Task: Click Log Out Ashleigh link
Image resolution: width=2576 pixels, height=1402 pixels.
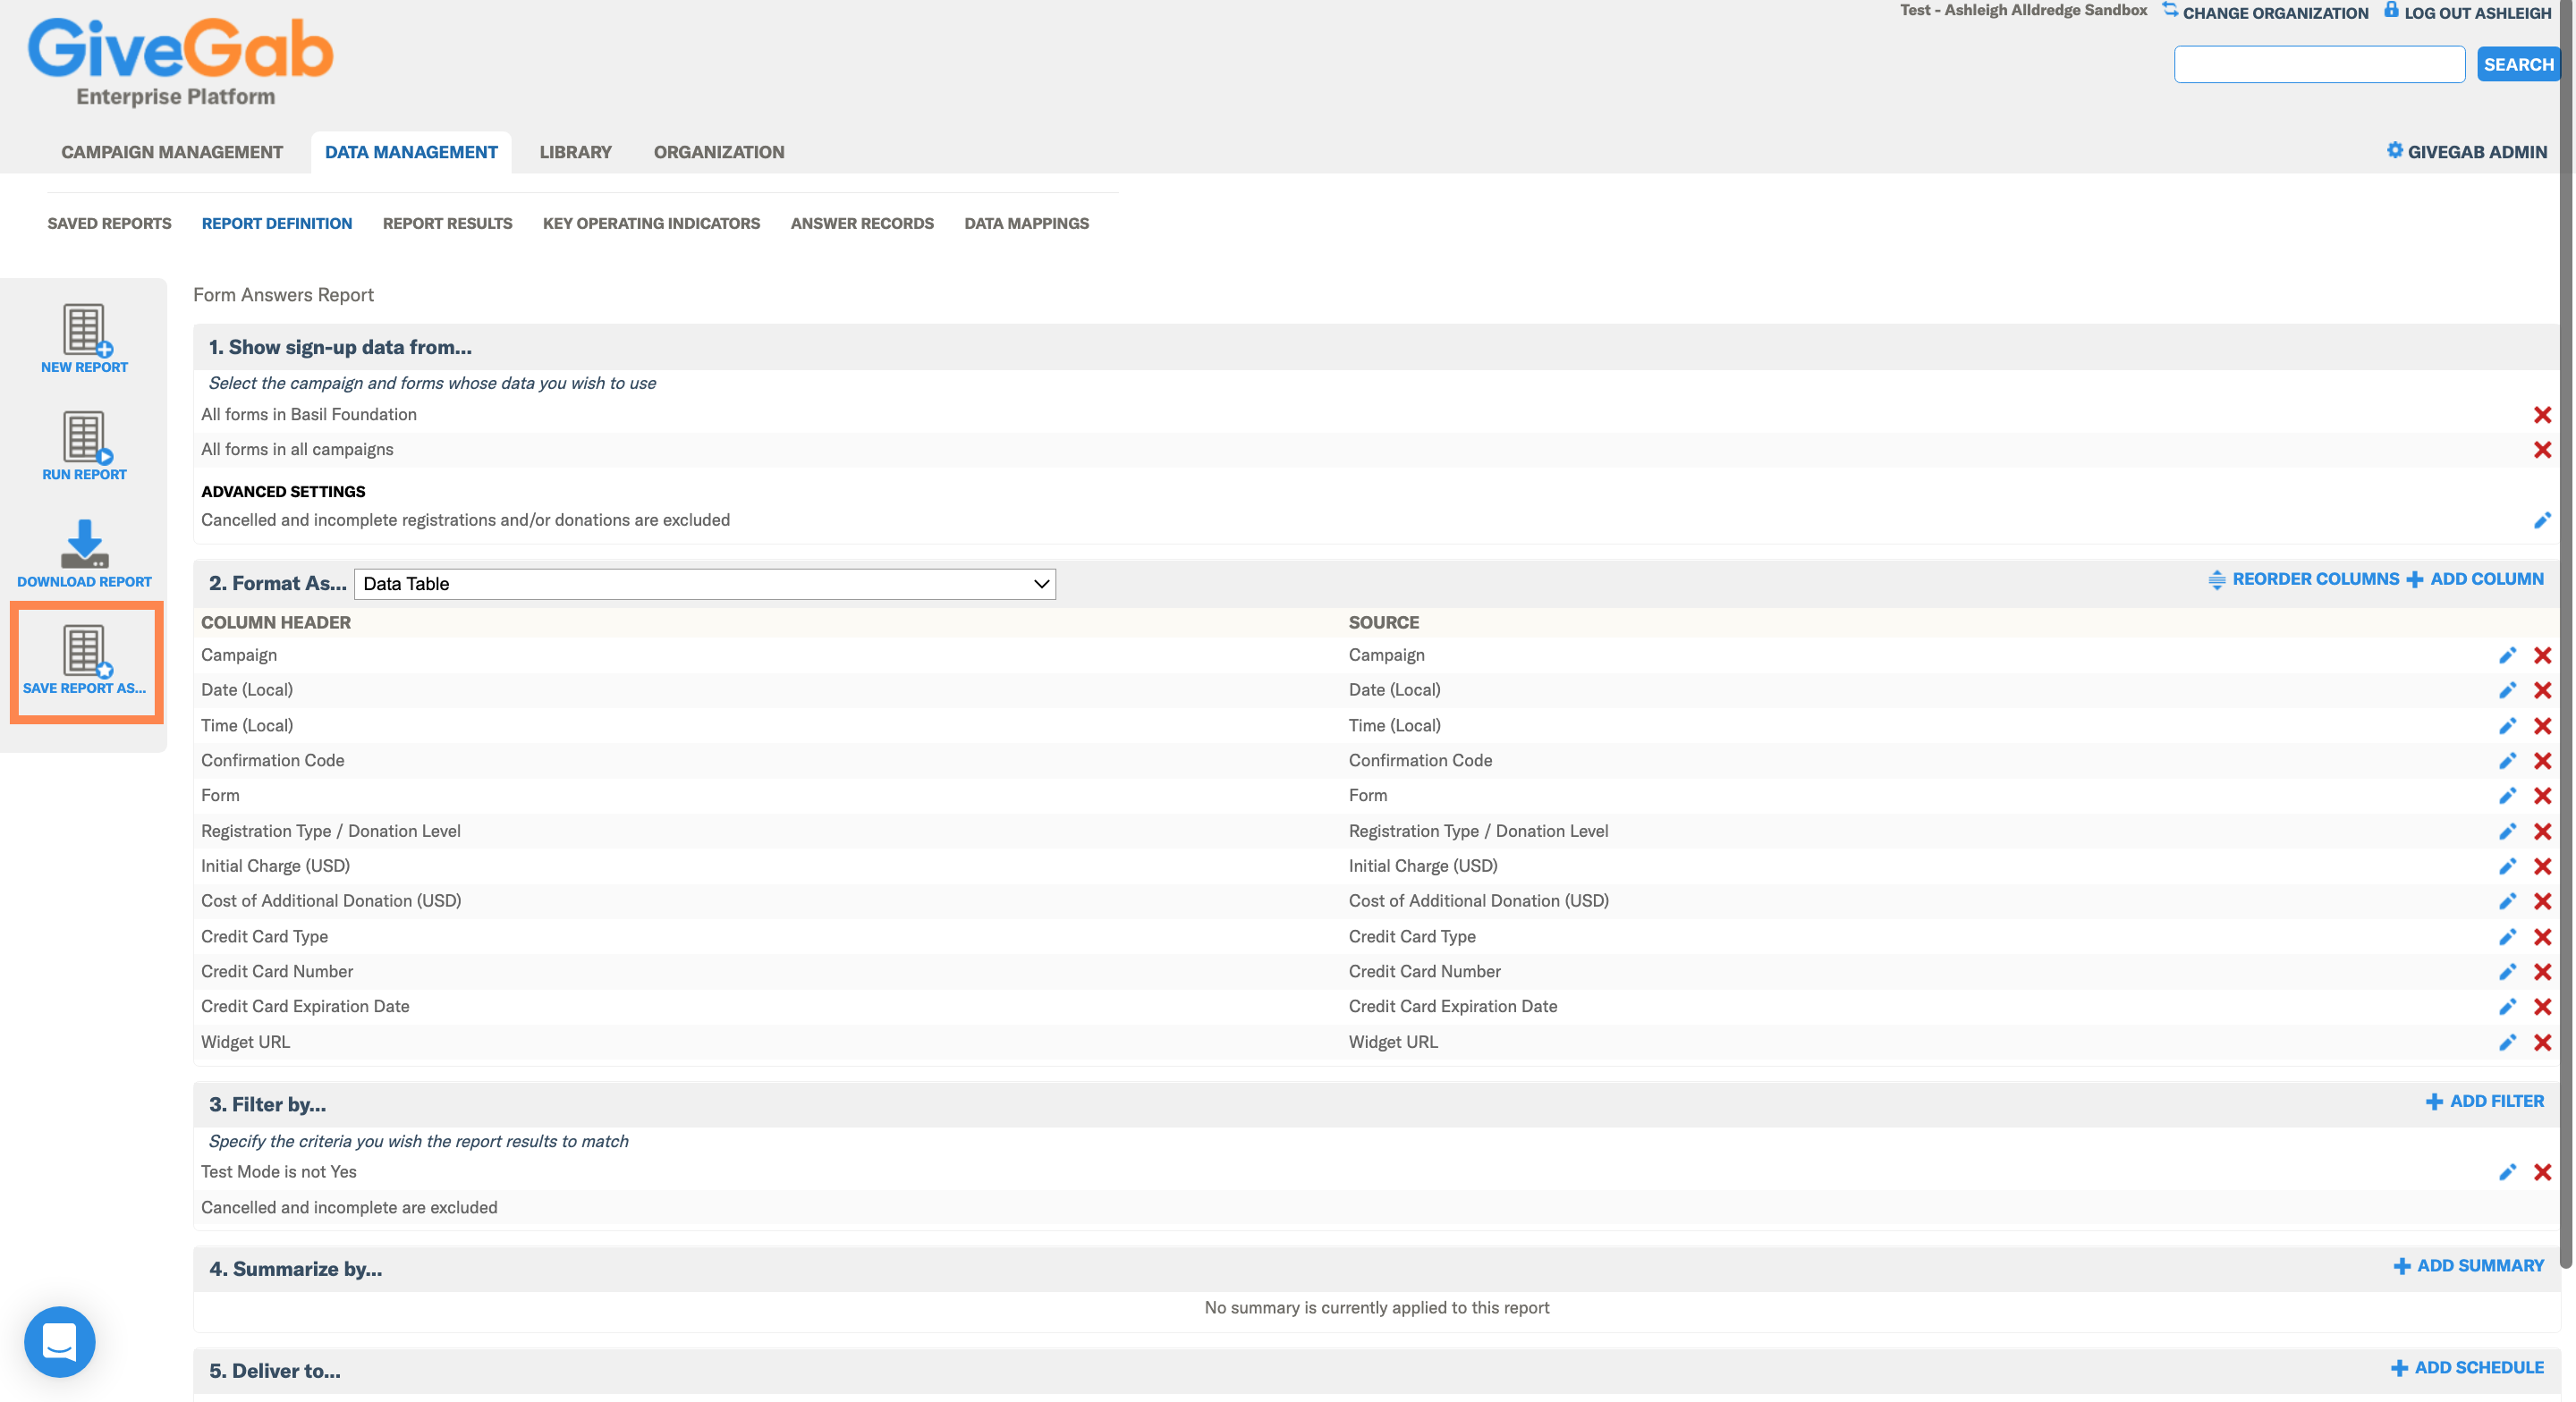Action: click(x=2467, y=12)
